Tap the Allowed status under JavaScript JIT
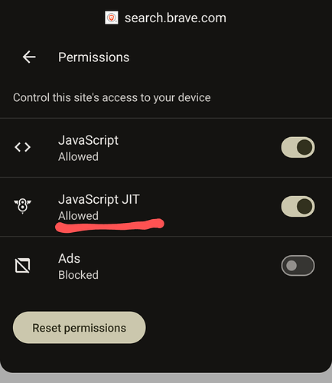The height and width of the screenshot is (383, 332). click(x=78, y=216)
